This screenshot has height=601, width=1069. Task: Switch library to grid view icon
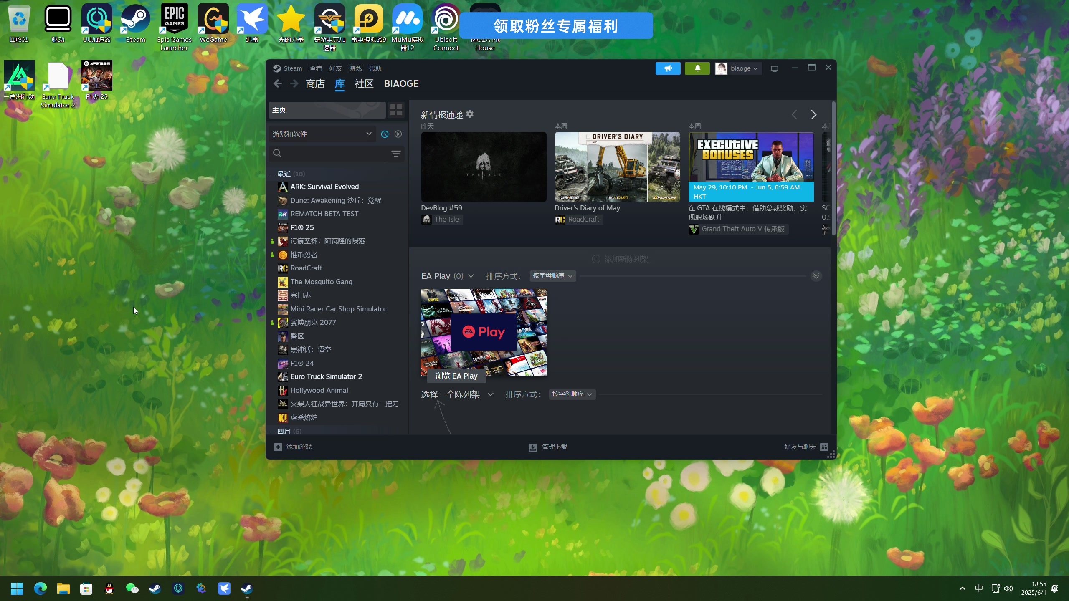396,110
